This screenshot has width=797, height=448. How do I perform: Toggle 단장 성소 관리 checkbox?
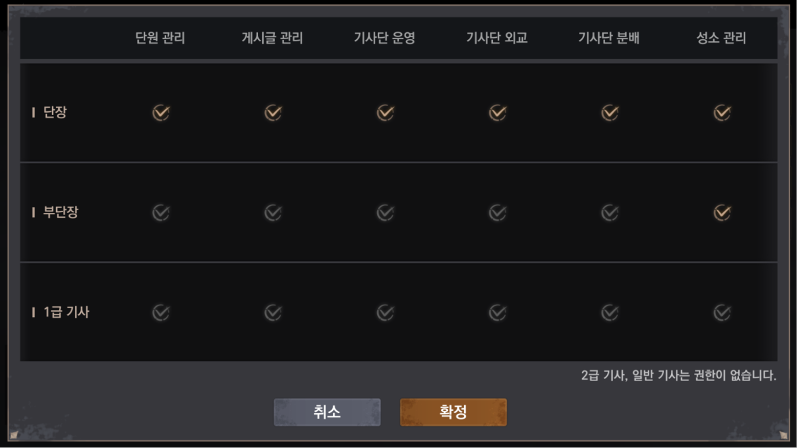click(722, 113)
